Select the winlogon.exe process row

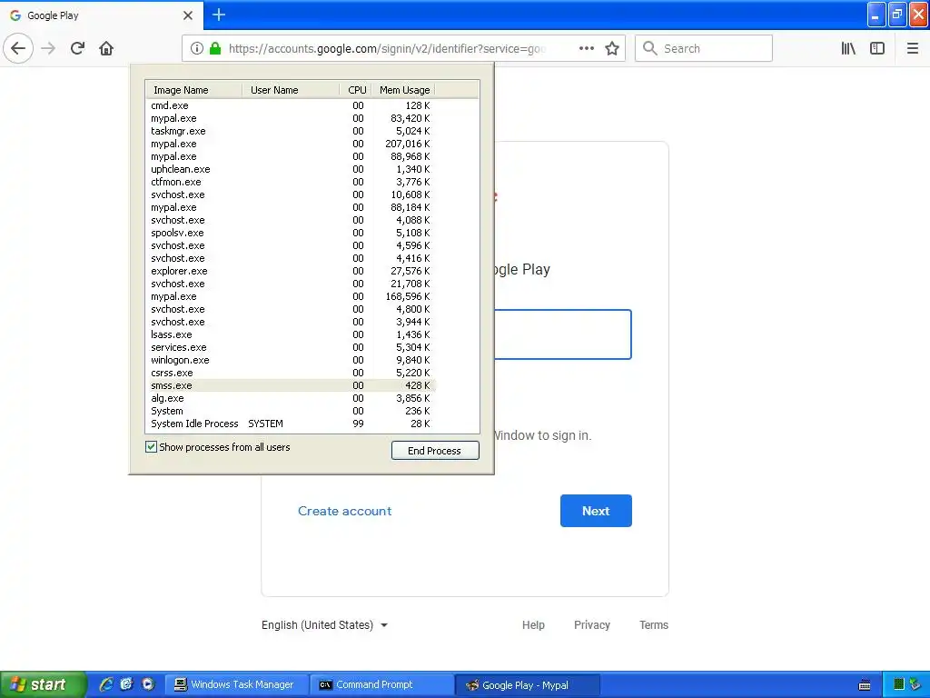coord(291,360)
